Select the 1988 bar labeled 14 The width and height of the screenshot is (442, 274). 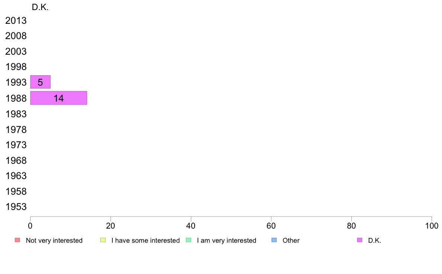tap(59, 98)
